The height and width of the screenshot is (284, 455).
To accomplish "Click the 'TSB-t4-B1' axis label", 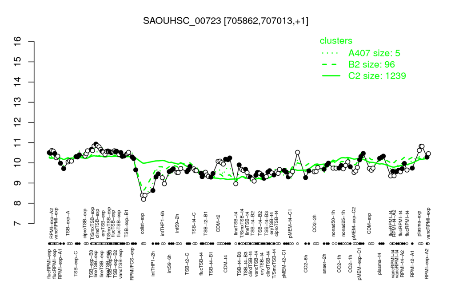I will tap(211, 263).
